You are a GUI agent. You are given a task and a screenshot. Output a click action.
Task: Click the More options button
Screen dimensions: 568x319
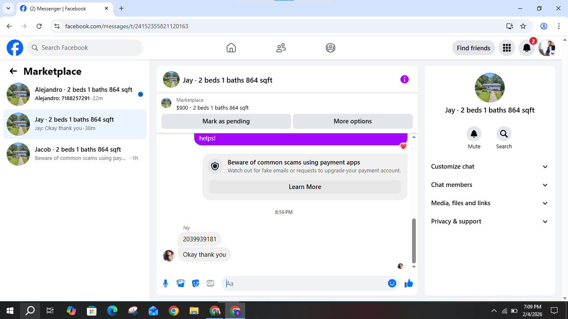pos(353,121)
